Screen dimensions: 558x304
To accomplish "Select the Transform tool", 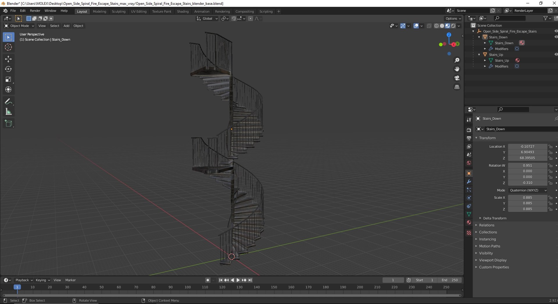I will (x=8, y=90).
